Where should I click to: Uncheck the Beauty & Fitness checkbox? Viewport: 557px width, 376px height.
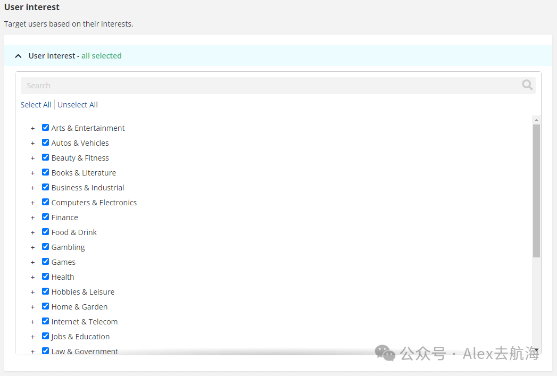tap(45, 157)
